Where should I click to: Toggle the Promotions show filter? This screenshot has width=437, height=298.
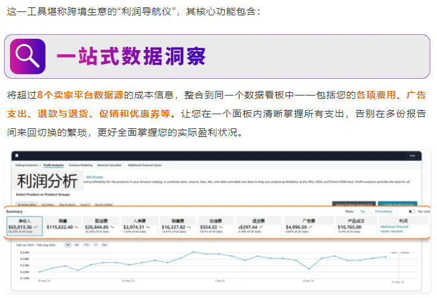tap(383, 211)
